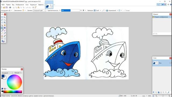
Task: Expand the image list arrow beside thumbnail
Action: click(54, 5)
